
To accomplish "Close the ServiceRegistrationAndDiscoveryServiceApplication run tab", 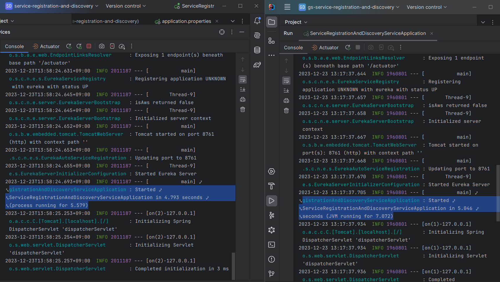I will point(432,33).
